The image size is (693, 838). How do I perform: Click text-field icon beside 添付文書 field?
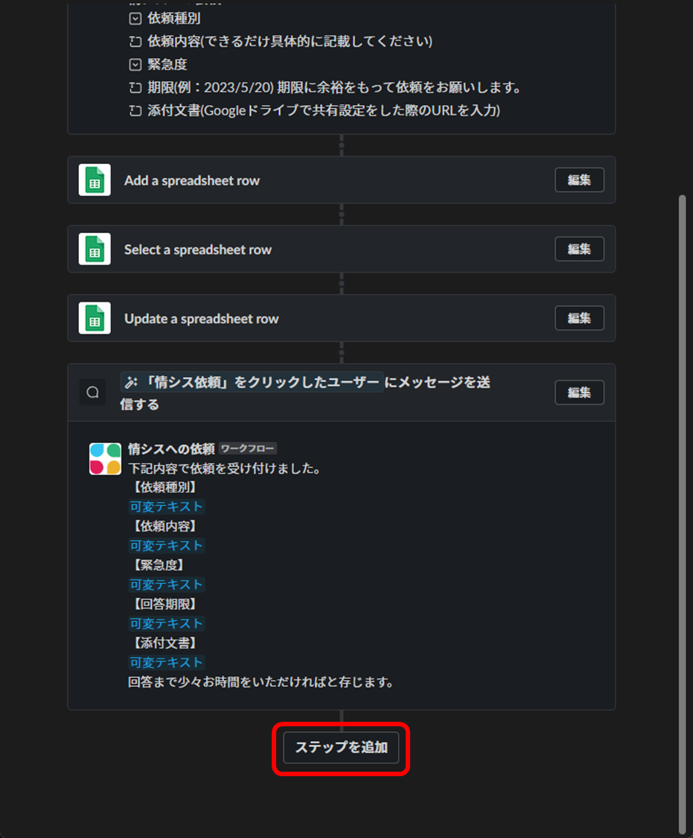(135, 111)
